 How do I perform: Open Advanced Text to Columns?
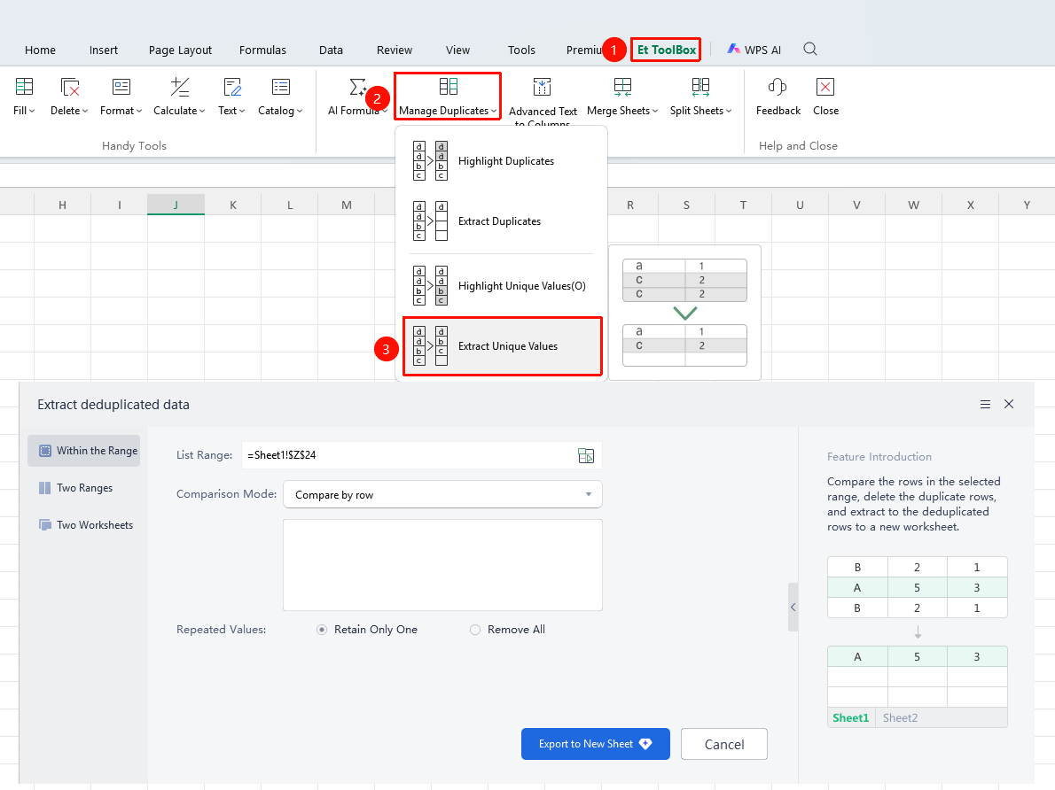pos(543,101)
